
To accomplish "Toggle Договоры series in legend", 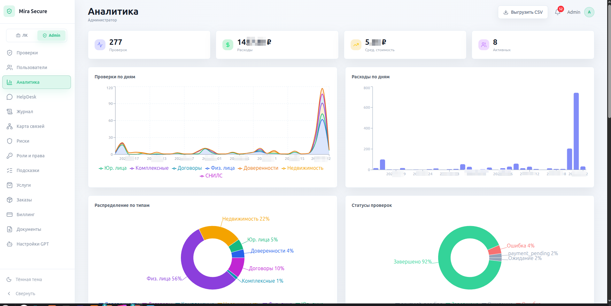I will (x=187, y=168).
